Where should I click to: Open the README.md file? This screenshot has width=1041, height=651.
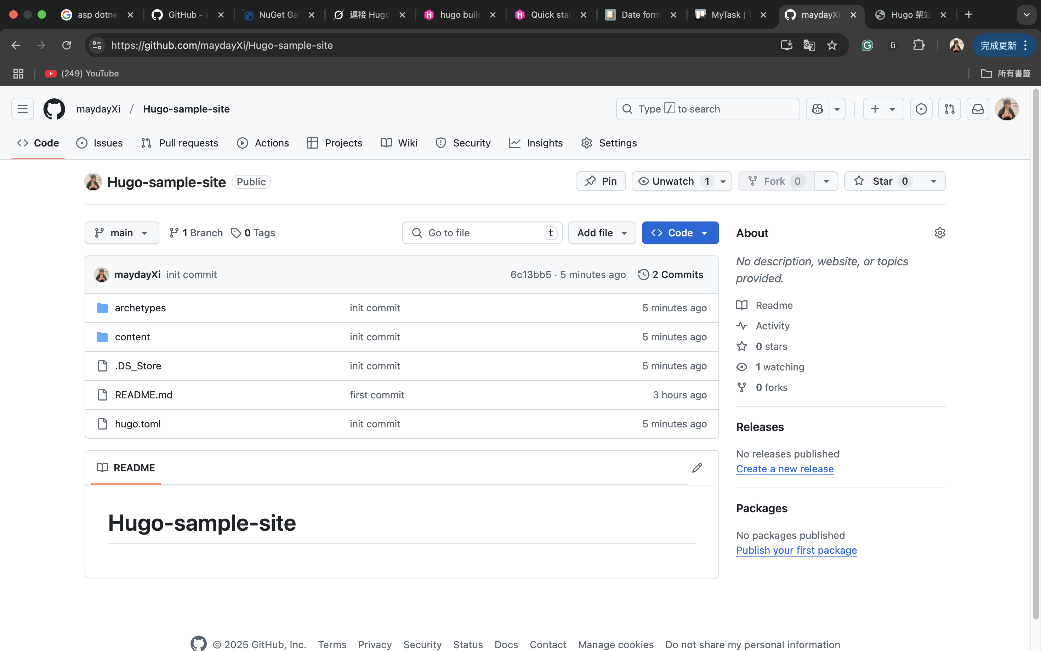click(143, 395)
